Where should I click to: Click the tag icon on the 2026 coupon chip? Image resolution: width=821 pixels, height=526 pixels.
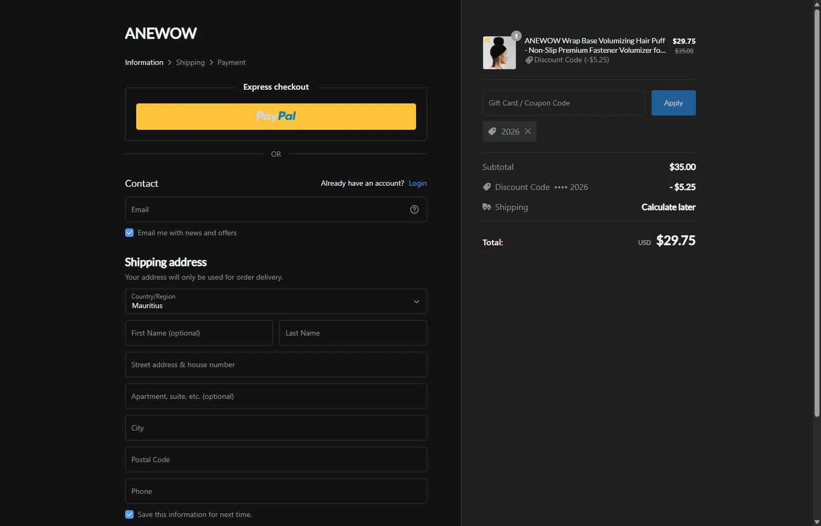(492, 131)
